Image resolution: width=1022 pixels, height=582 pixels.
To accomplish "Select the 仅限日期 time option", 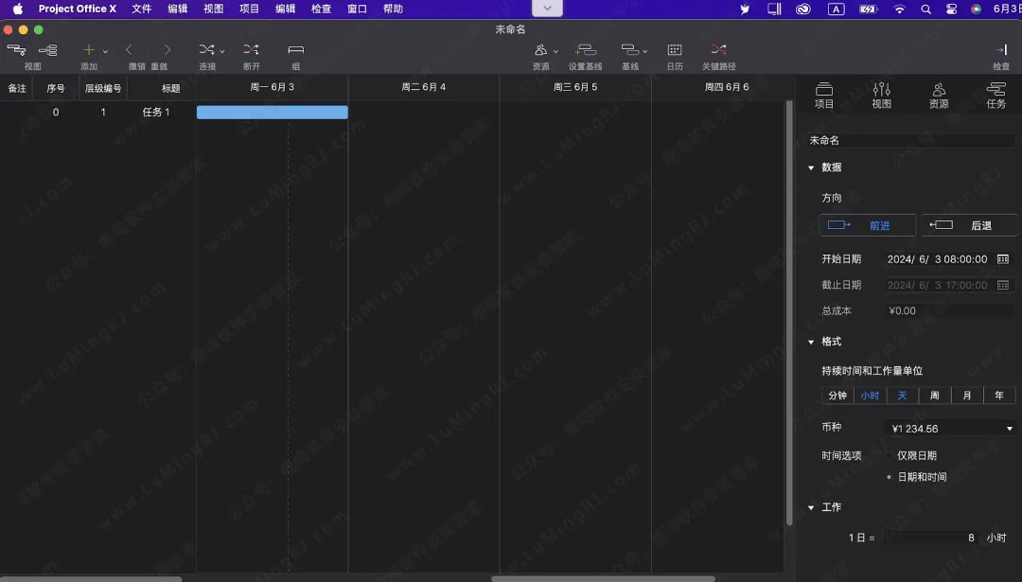I will pyautogui.click(x=916, y=455).
